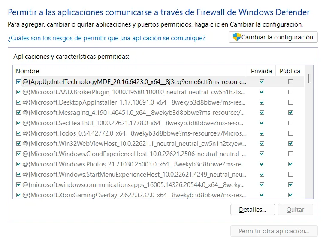This screenshot has width=335, height=241.
Task: Toggle Privada checkbox for Microsoft.DesktopAppInstaller
Action: [262, 102]
